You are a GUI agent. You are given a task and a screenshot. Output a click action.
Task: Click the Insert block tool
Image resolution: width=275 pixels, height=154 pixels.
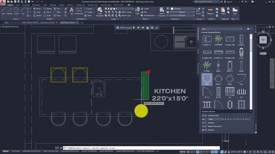pos(137,11)
